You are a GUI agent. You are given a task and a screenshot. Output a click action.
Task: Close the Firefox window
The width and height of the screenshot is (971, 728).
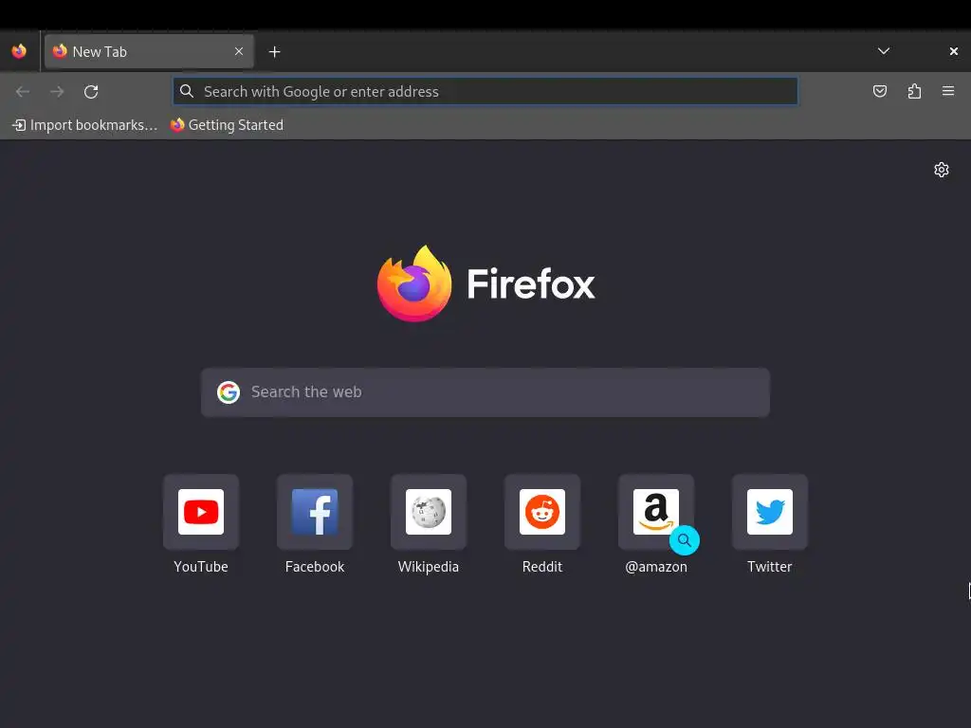954,51
